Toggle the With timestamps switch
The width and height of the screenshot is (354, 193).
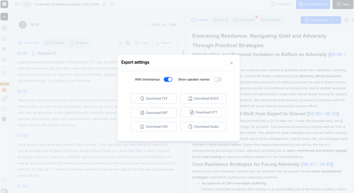168,79
